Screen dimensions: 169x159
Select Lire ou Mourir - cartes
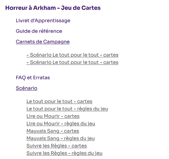pos(53,116)
